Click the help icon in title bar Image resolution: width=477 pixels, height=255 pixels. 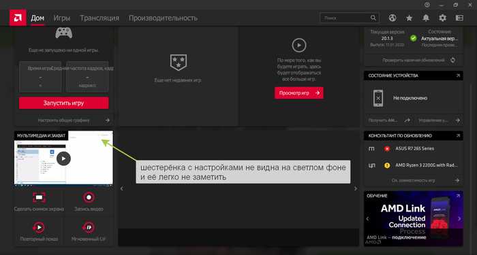point(427,5)
